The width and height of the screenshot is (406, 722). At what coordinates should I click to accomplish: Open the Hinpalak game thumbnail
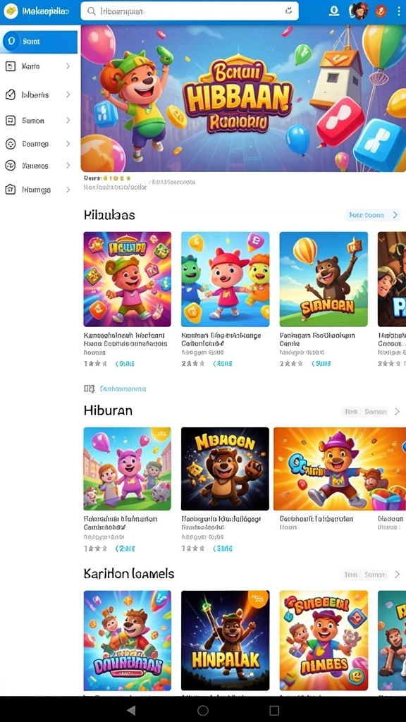tap(225, 640)
